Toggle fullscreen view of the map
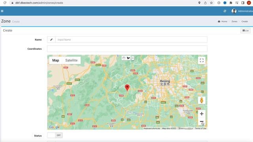The width and height of the screenshot is (253, 142). [x=202, y=60]
